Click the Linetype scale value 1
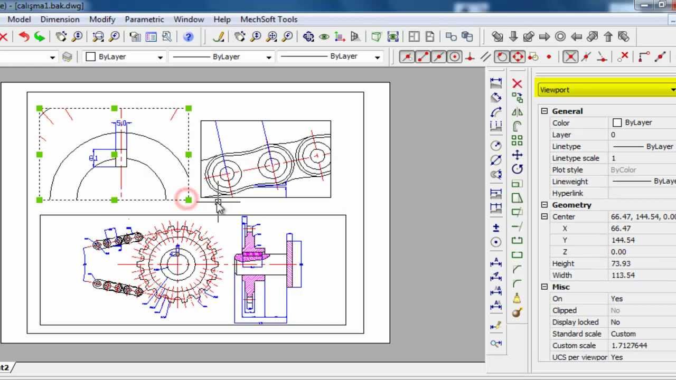 click(x=614, y=158)
